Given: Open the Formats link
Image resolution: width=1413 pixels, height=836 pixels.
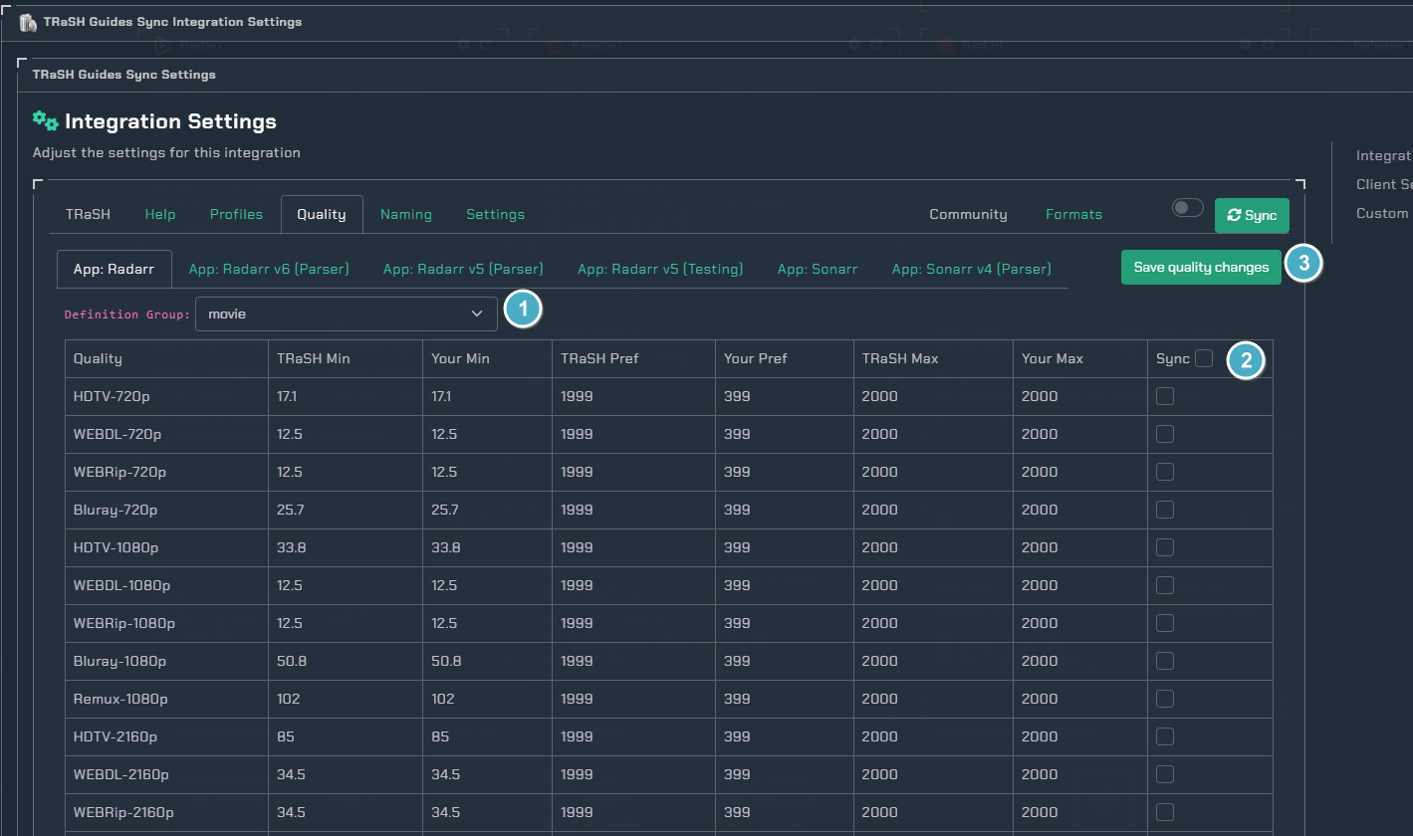Looking at the screenshot, I should click(1073, 215).
